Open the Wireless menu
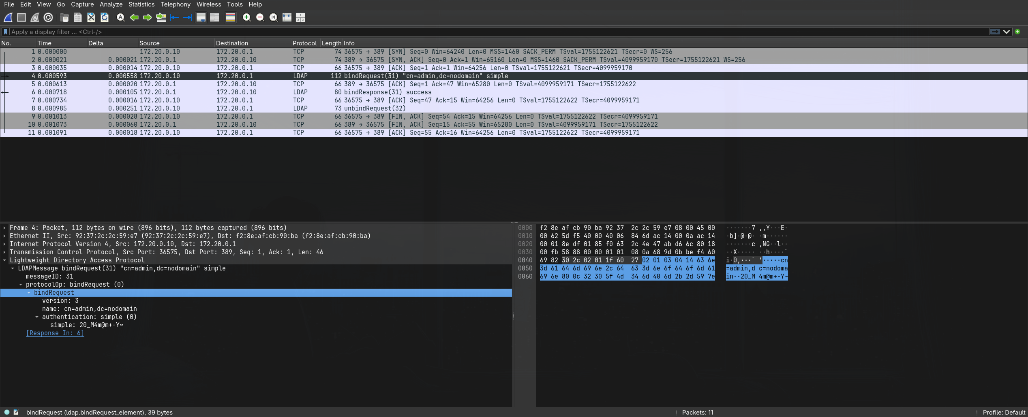Viewport: 1028px width, 417px height. (x=209, y=4)
